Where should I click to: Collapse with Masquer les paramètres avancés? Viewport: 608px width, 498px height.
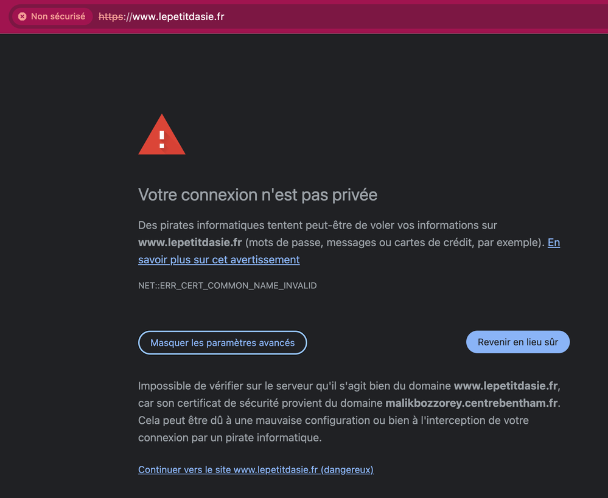222,342
